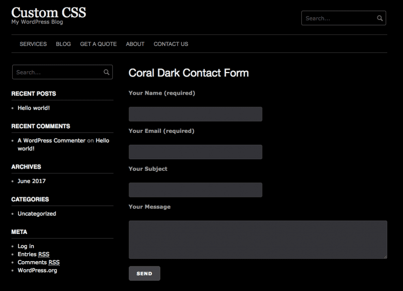Open the Uncategorized category

tap(36, 214)
